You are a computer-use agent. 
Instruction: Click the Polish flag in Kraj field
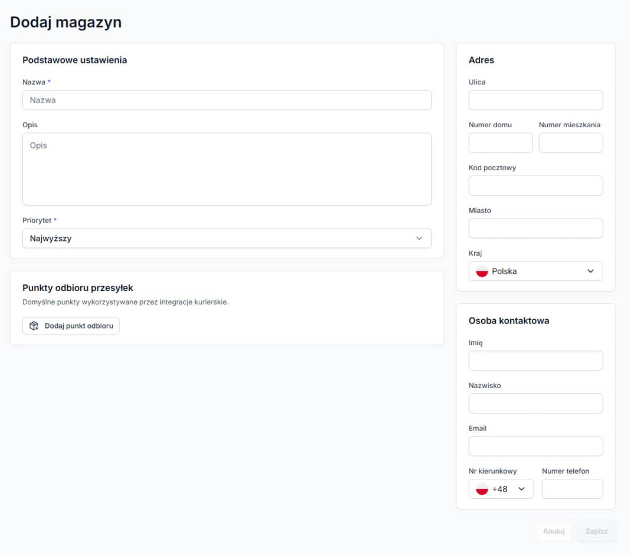482,272
